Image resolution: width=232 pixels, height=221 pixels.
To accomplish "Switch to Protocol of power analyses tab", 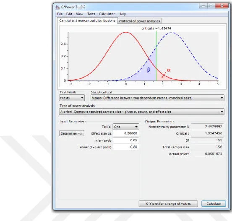I will point(139,21).
